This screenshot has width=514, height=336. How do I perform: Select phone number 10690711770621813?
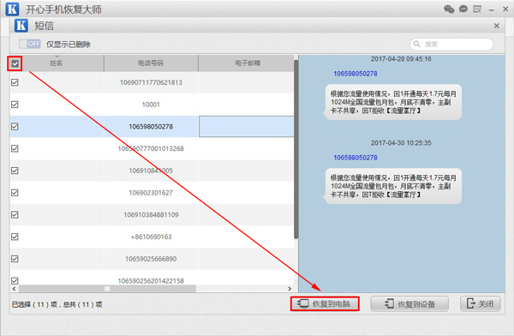click(x=151, y=82)
